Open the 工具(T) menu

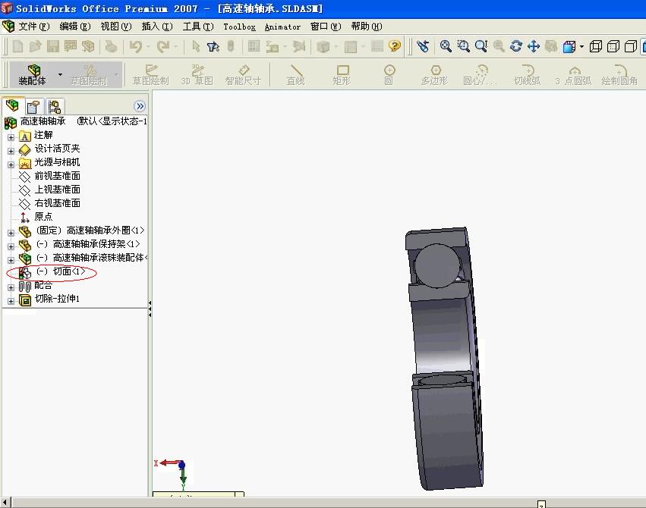(x=198, y=27)
